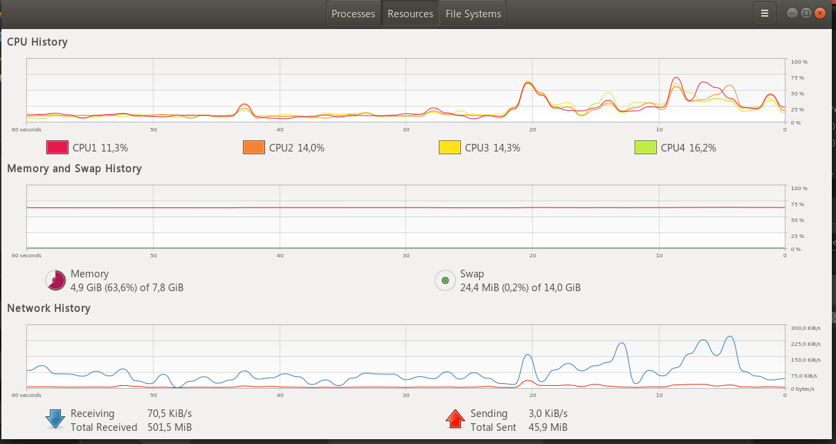Viewport: 836px width, 444px height.
Task: Click the Swap usage circle icon
Action: tap(445, 280)
